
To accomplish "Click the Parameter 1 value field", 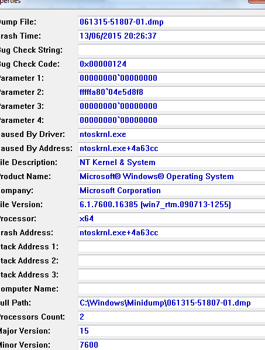I will coord(171,78).
